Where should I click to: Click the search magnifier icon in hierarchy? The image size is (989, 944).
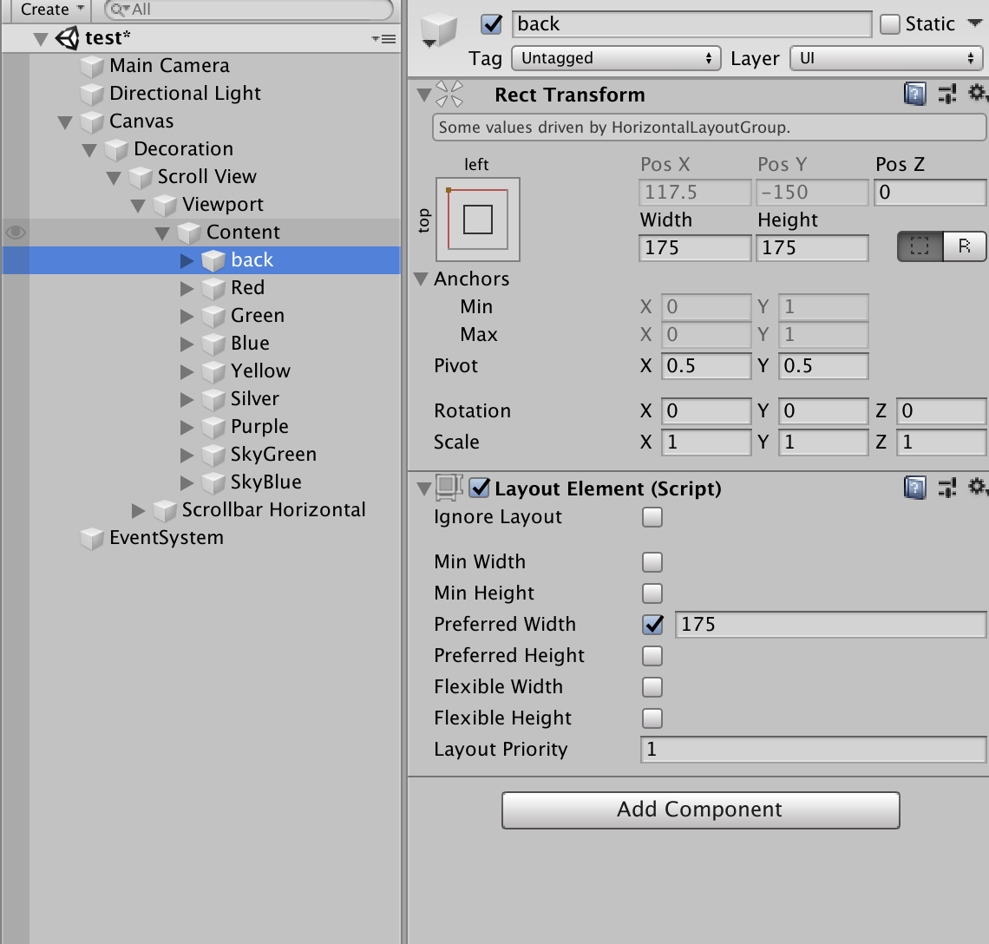tap(119, 10)
